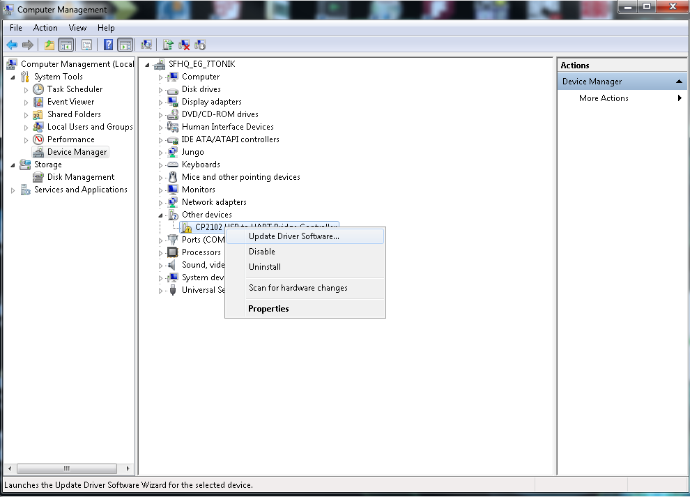
Task: Click the Monitors category icon
Action: 173,190
